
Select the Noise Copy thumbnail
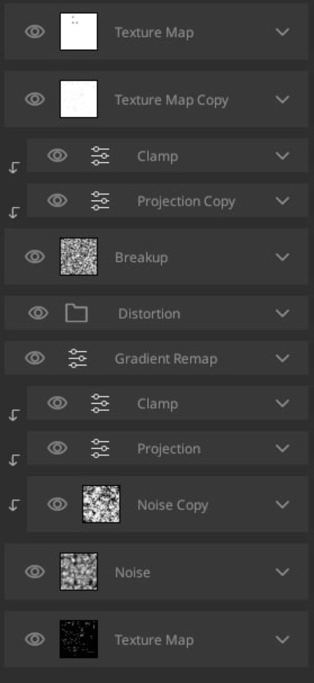[101, 504]
